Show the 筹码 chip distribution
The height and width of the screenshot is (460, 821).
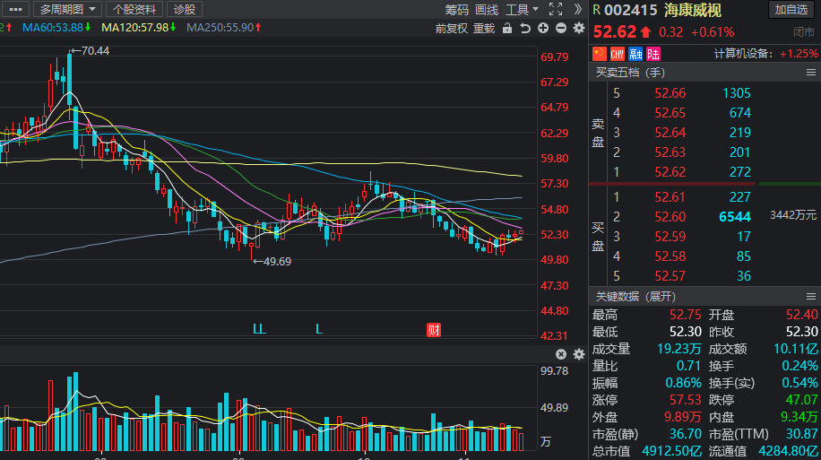pos(456,10)
